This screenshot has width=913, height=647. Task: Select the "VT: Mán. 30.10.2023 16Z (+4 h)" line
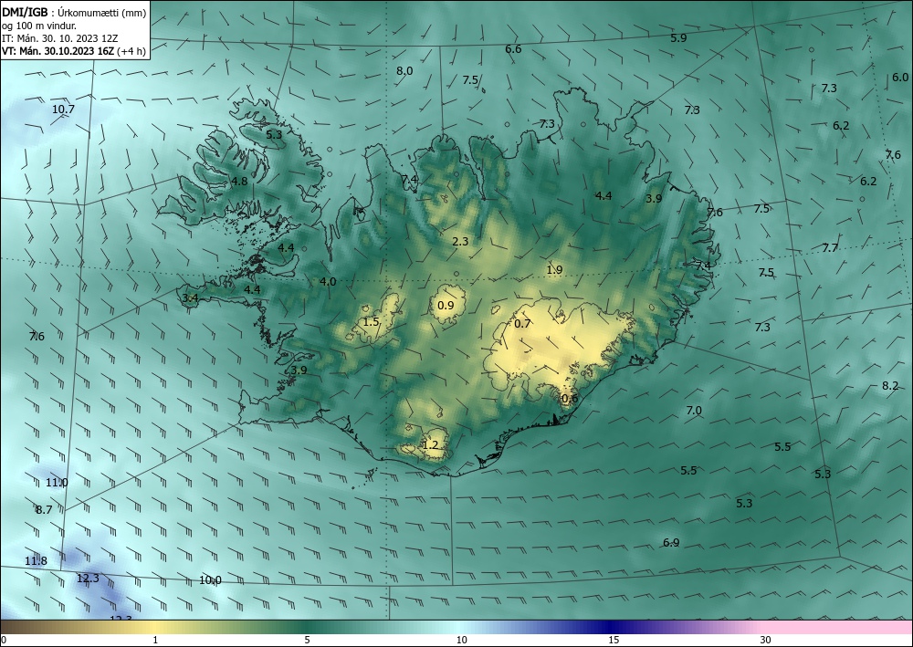[x=74, y=51]
